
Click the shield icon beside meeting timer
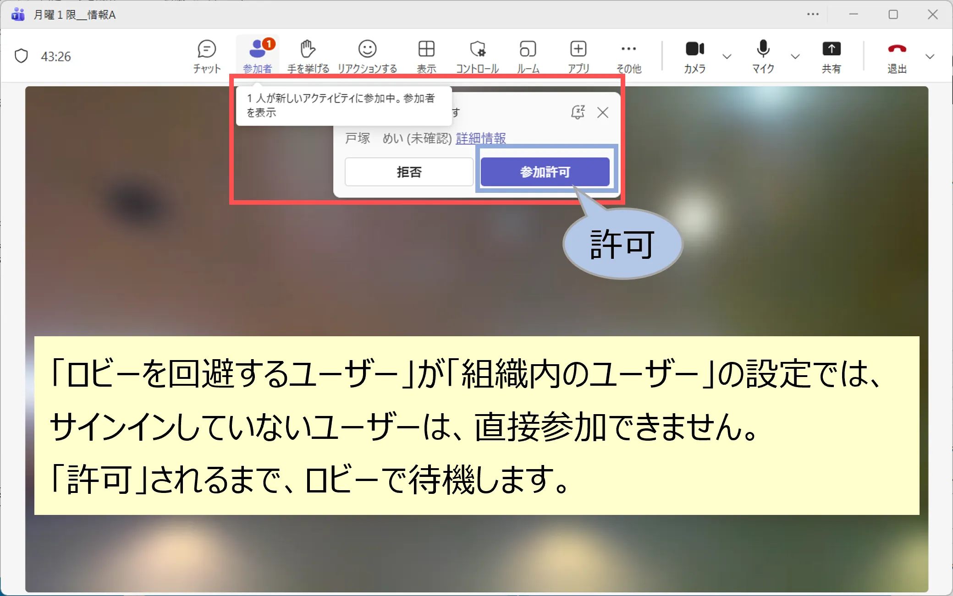pos(21,56)
